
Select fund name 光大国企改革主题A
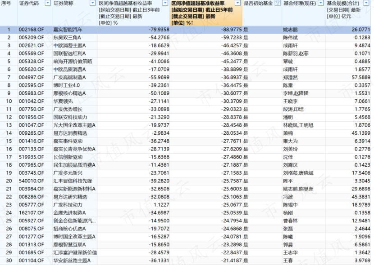coord(74,125)
